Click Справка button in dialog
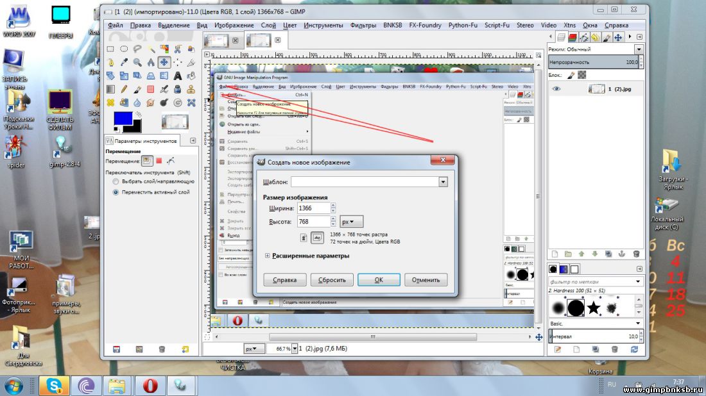This screenshot has height=396, width=706. coord(284,279)
